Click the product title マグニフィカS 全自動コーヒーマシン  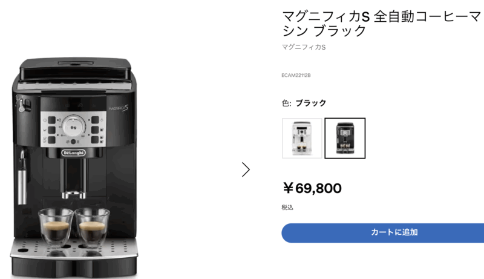coord(382,24)
